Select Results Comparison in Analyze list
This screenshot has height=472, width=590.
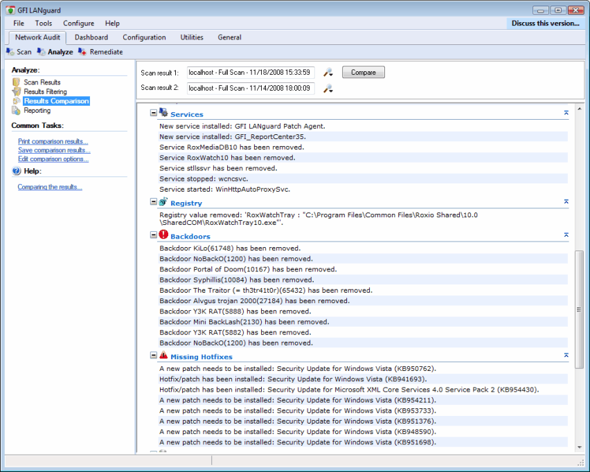[x=57, y=101]
